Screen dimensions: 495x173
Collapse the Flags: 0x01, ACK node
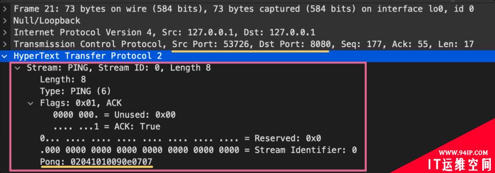(31, 103)
